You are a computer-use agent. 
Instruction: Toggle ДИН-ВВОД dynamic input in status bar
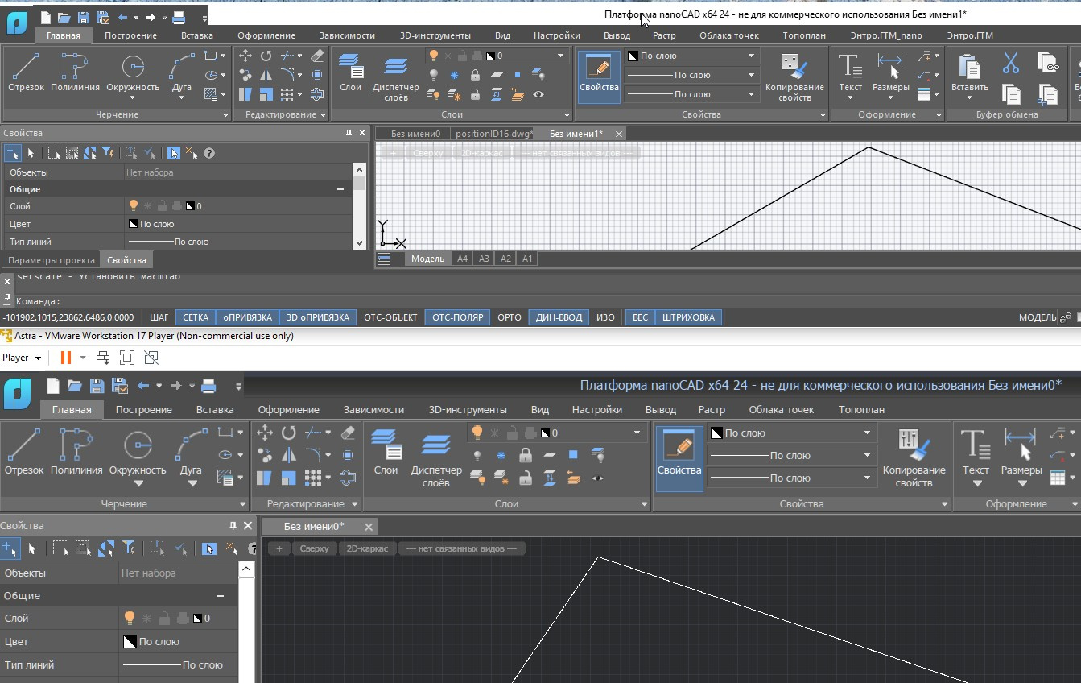(559, 317)
